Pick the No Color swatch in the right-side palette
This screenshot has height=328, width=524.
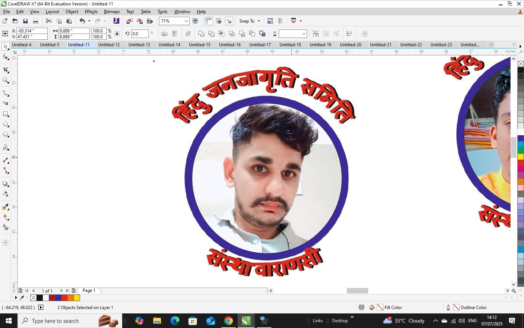coord(521,64)
